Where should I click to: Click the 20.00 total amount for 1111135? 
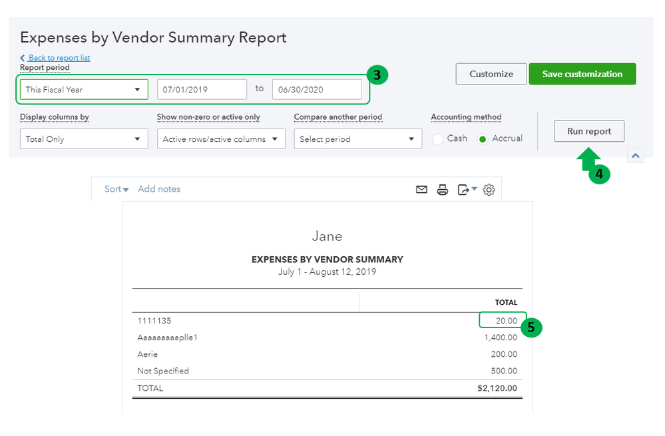click(x=506, y=321)
